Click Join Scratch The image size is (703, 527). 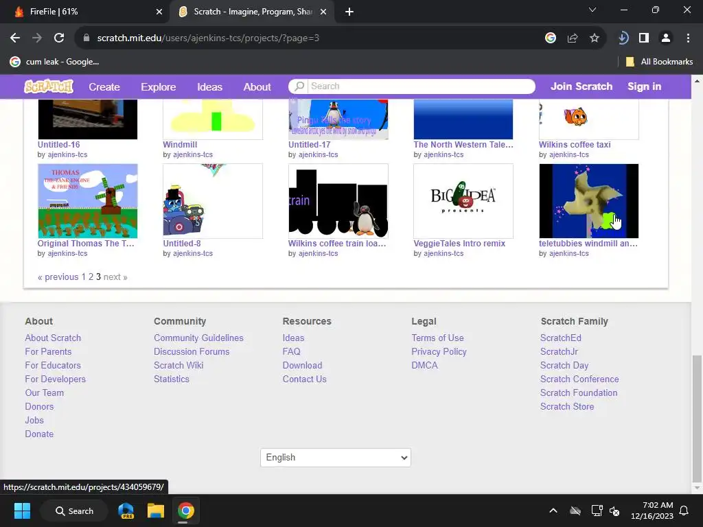[581, 86]
